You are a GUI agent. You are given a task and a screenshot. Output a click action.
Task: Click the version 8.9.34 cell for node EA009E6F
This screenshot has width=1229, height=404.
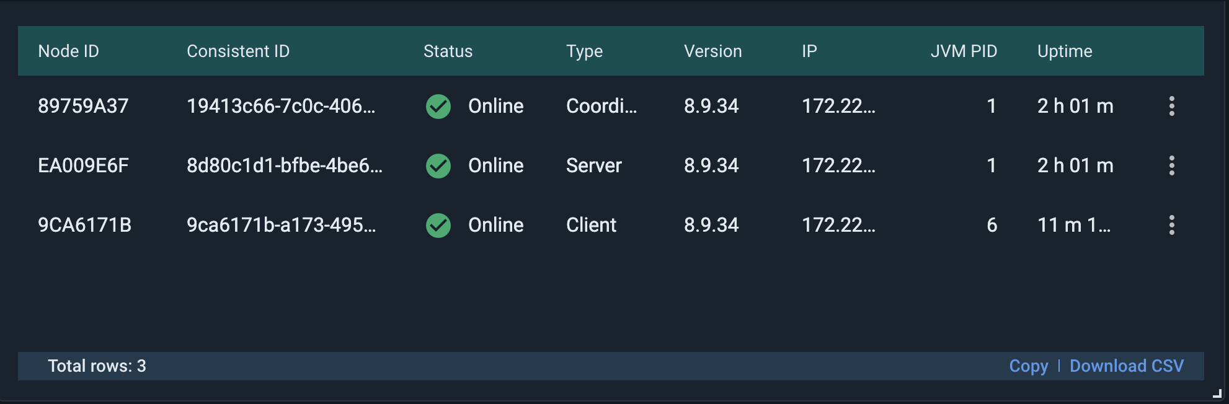coord(711,165)
